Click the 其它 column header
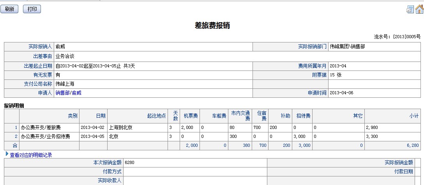424x185 pixels. click(358, 116)
